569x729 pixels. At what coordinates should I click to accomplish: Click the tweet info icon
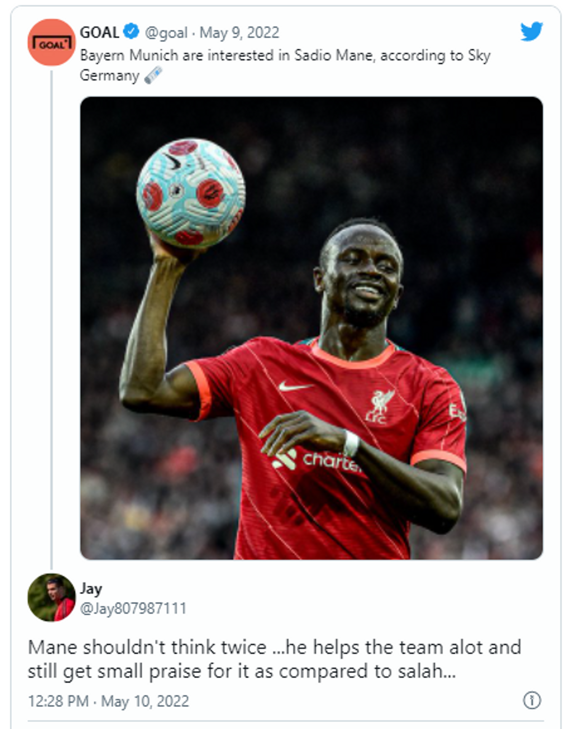[532, 700]
